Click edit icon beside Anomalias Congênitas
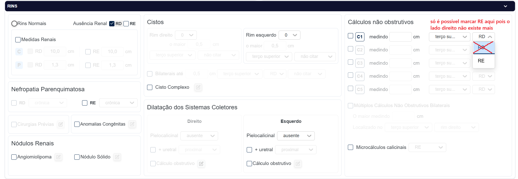 132,124
